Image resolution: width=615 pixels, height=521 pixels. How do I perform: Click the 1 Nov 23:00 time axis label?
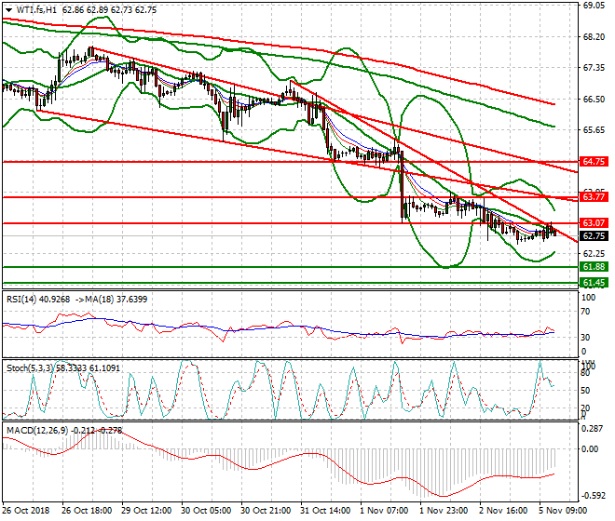pyautogui.click(x=444, y=511)
